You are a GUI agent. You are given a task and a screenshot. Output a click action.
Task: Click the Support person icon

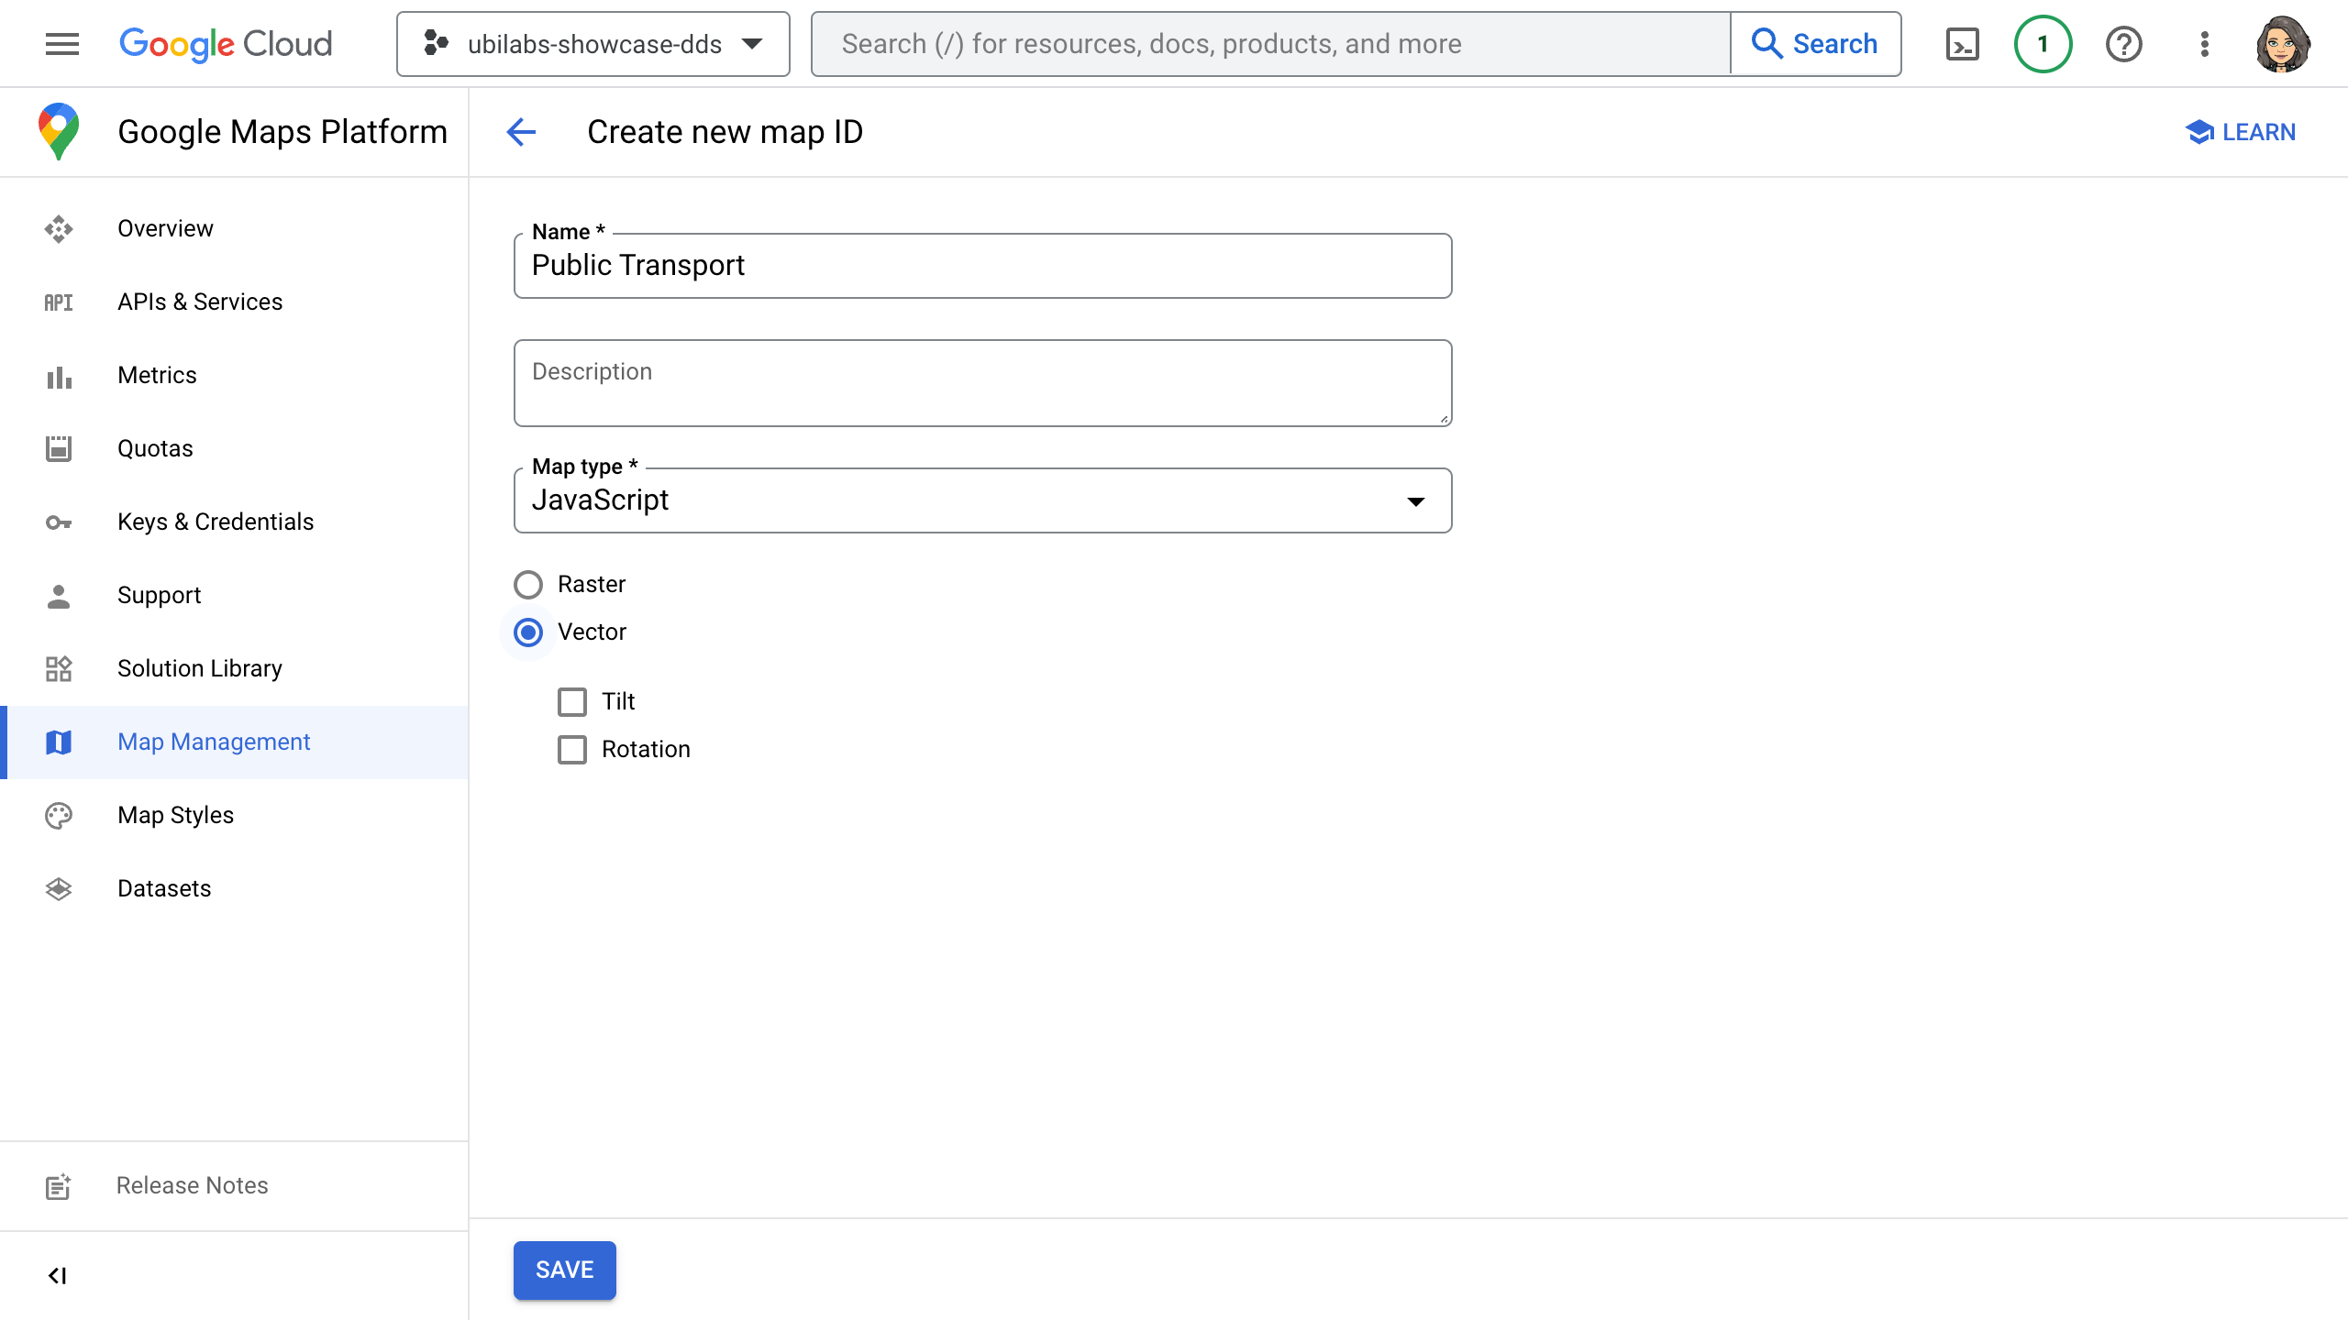(x=59, y=596)
